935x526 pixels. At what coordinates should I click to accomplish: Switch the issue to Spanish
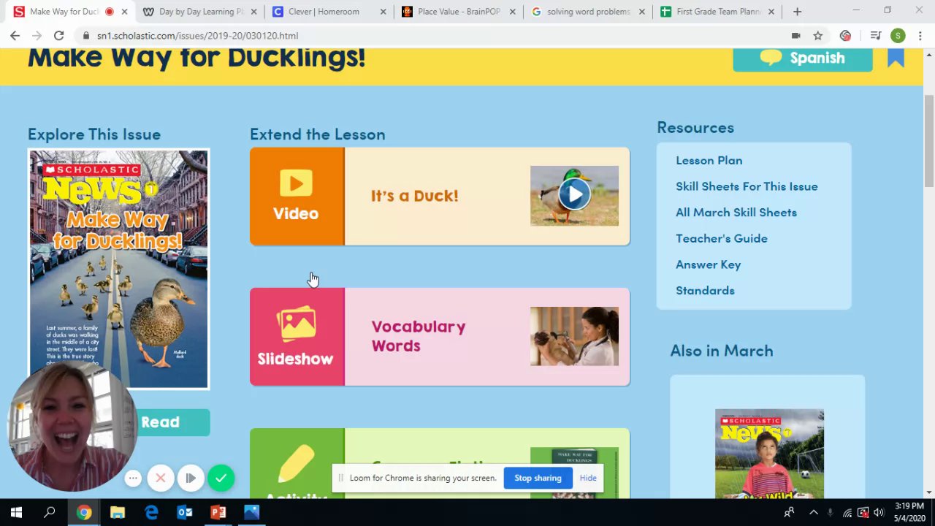[x=802, y=58]
